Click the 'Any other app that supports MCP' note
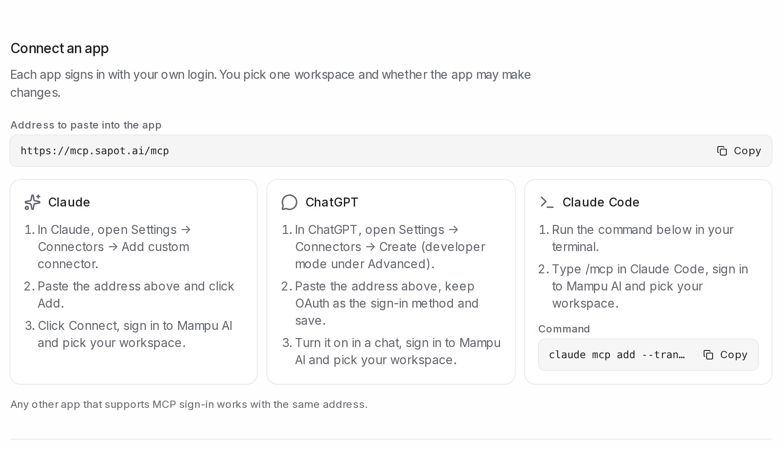The image size is (782, 449). click(x=189, y=404)
